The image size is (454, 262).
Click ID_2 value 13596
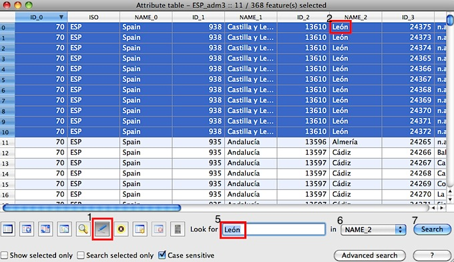click(x=303, y=142)
